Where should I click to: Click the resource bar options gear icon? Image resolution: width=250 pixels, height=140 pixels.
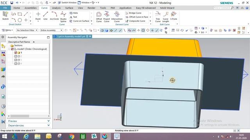pyautogui.click(x=3, y=37)
